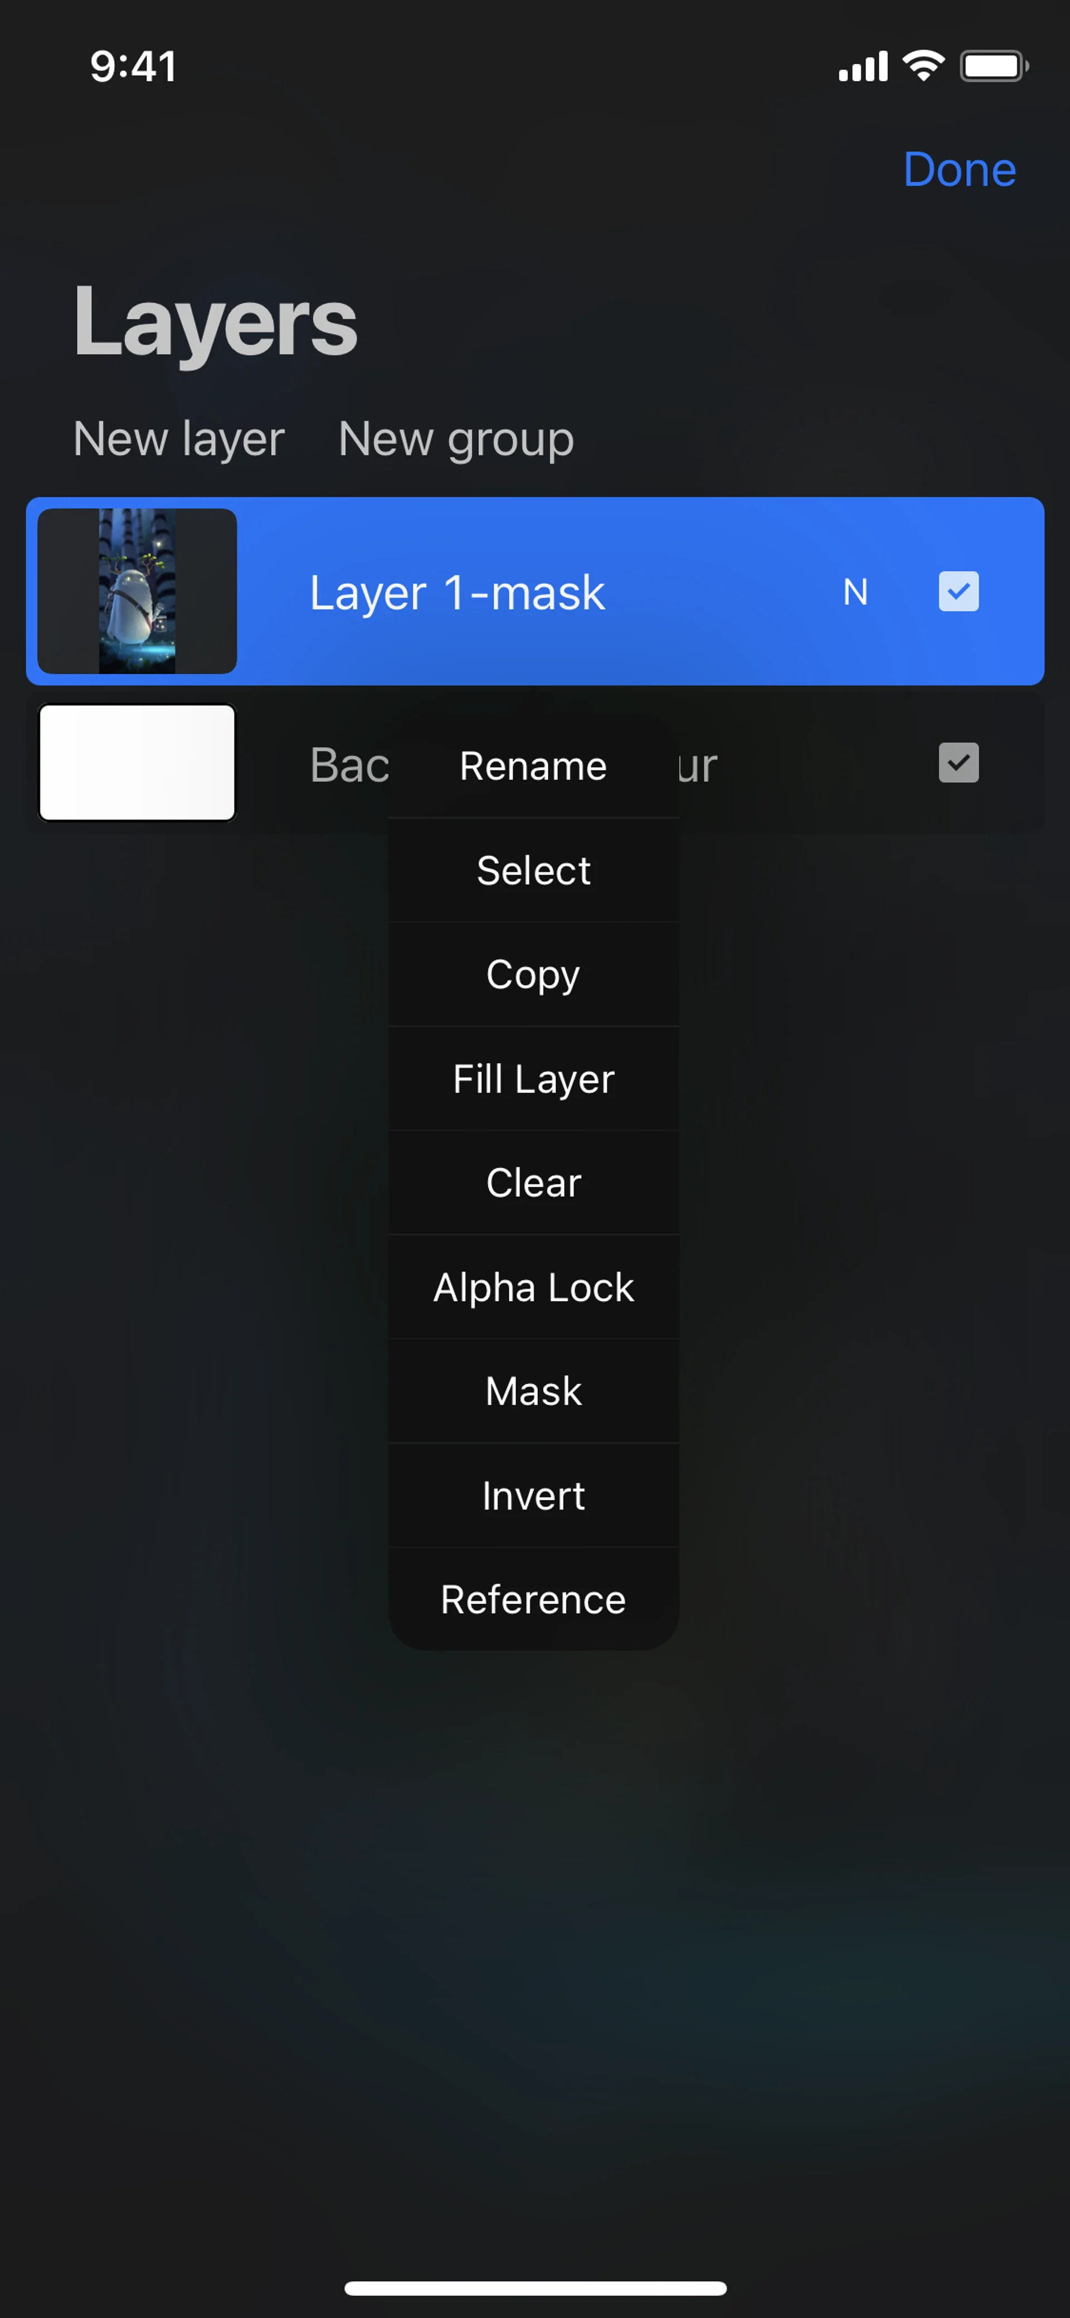Viewport: 1070px width, 2318px height.
Task: Enable Alpha Lock from the menu
Action: (x=533, y=1287)
